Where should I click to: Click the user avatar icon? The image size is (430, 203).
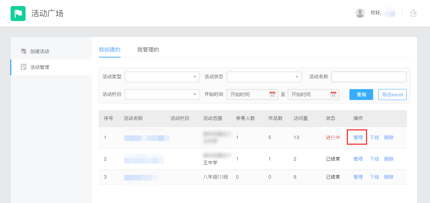click(x=360, y=13)
